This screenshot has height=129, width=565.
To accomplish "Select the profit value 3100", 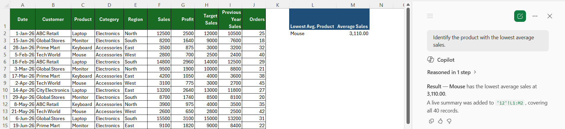I will pos(183,118).
